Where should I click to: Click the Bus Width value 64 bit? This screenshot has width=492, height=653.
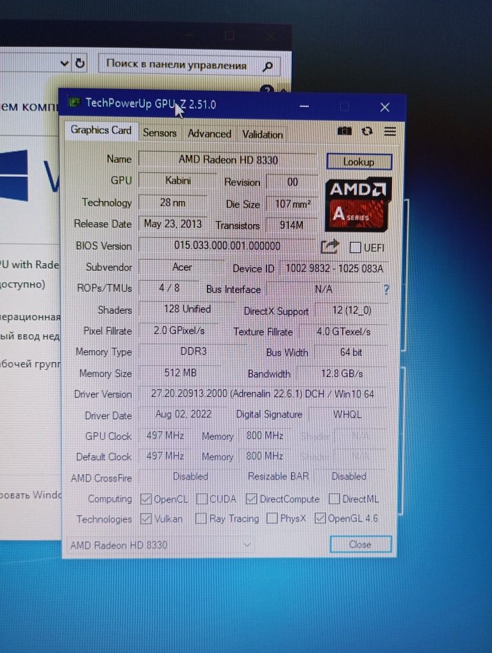351,352
